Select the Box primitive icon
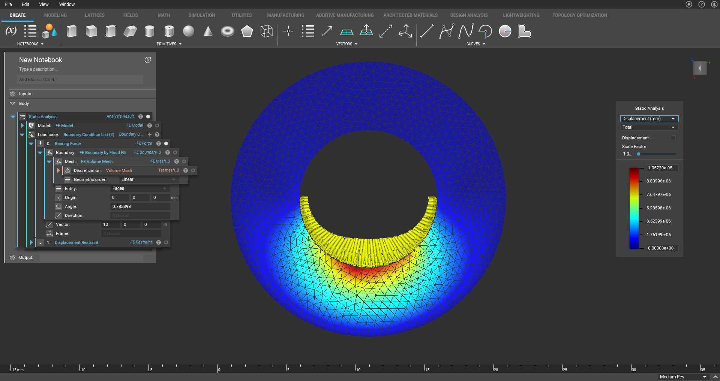The height and width of the screenshot is (381, 720). point(72,31)
